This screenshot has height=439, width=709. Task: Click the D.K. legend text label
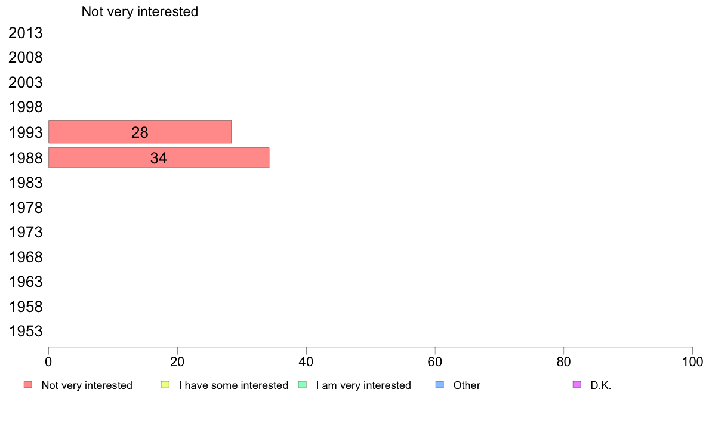pos(601,385)
